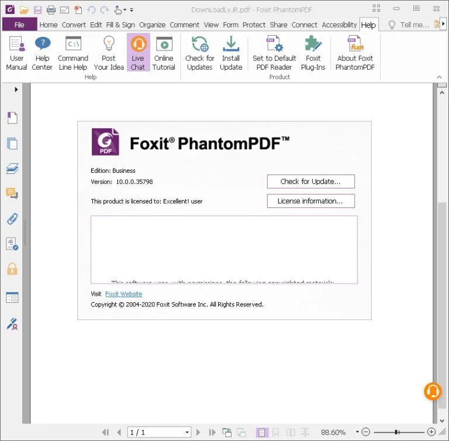Viewport: 449px width, 441px height.
Task: Start Live Chat from the ribbon
Action: [138, 53]
